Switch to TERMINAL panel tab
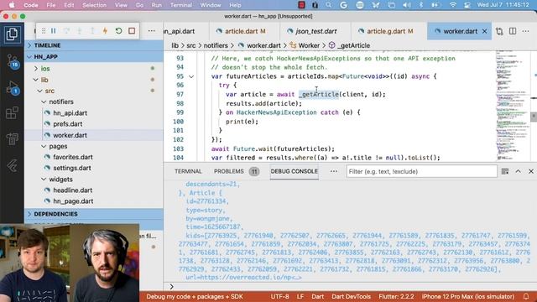The width and height of the screenshot is (537, 302). point(188,171)
